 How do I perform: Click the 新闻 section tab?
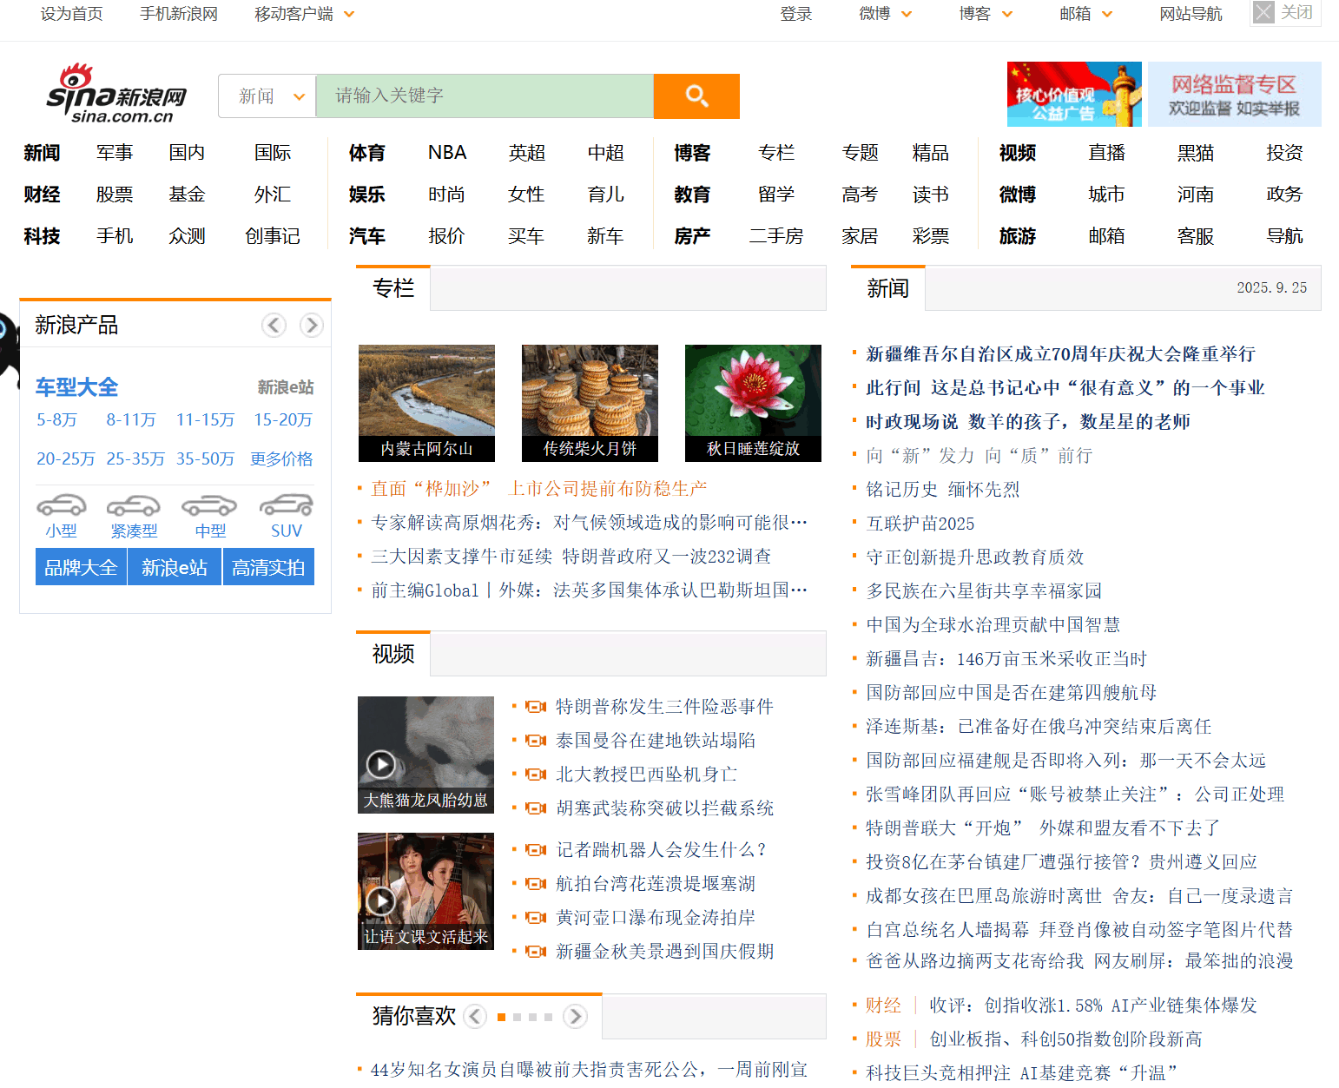click(x=887, y=288)
